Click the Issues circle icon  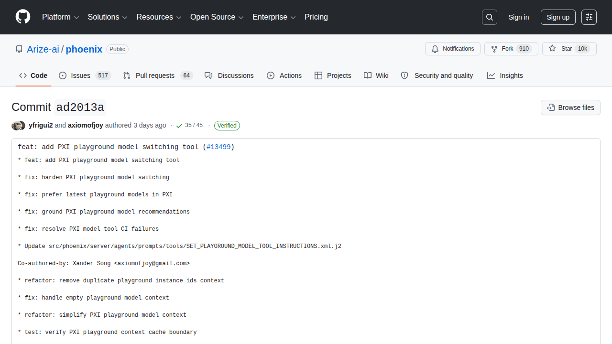pos(63,75)
